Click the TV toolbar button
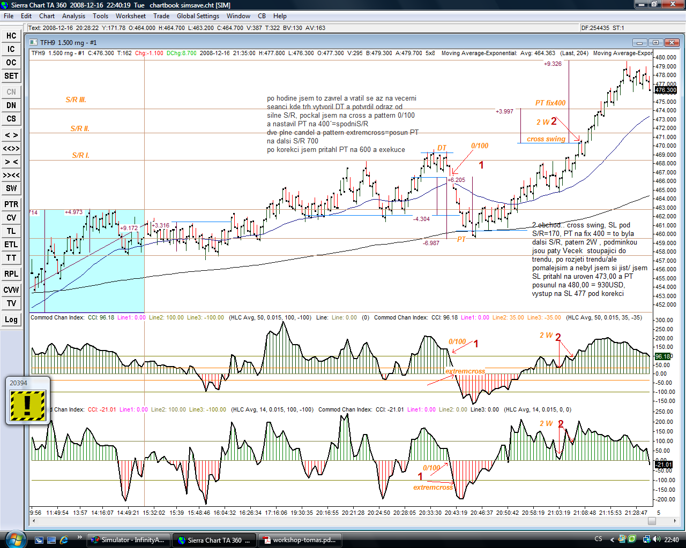The width and height of the screenshot is (686, 548). coord(11,303)
